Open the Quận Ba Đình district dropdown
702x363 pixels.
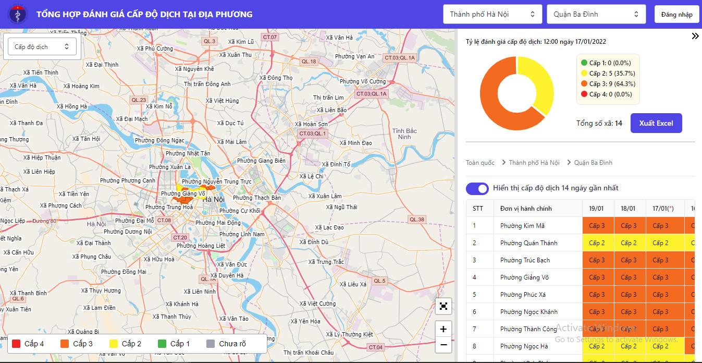click(x=596, y=14)
